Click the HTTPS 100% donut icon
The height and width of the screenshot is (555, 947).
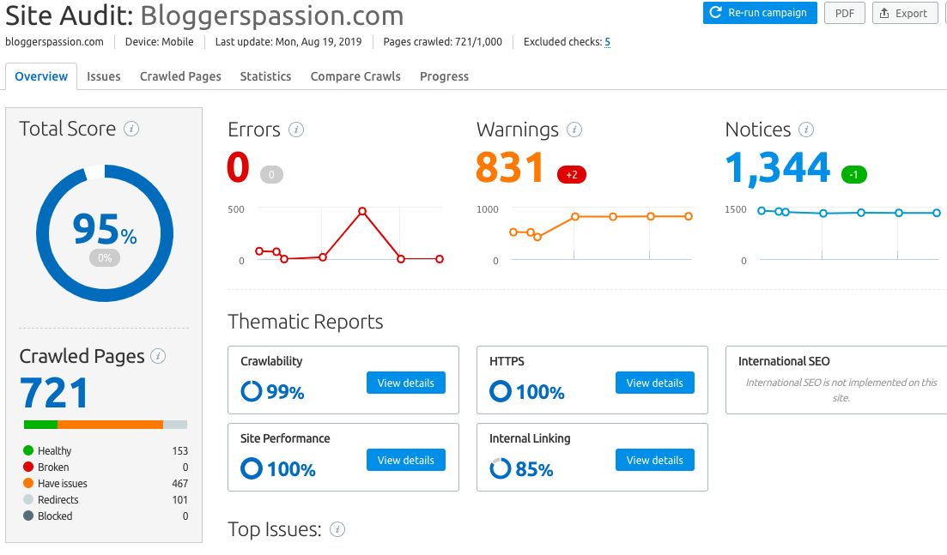click(x=500, y=391)
